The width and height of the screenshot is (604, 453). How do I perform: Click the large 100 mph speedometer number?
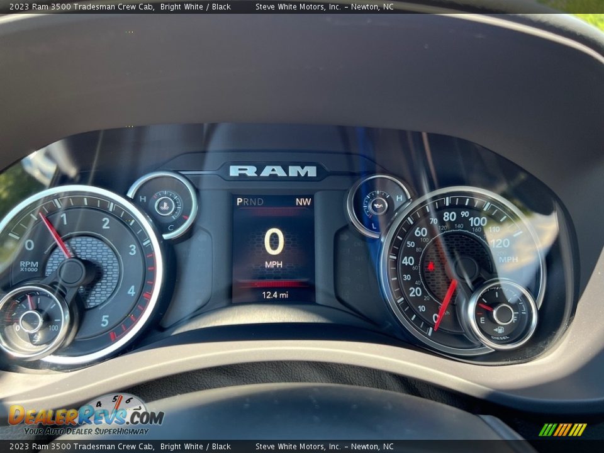[478, 221]
